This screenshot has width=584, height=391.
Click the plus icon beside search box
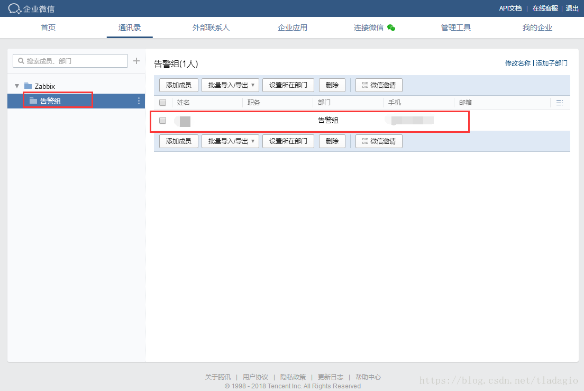pyautogui.click(x=136, y=61)
